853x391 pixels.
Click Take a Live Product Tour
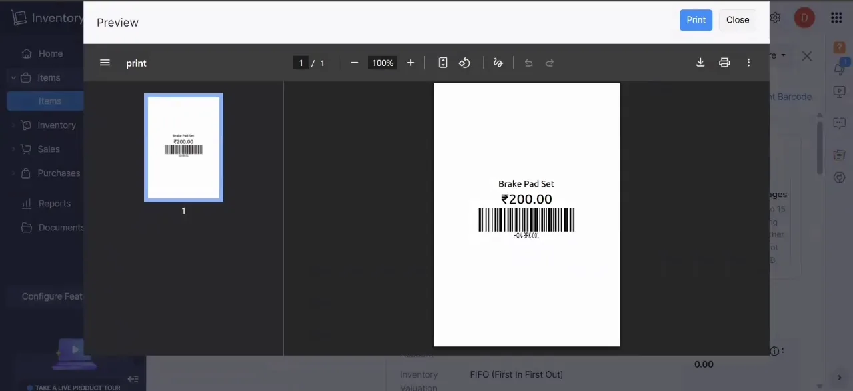click(78, 387)
